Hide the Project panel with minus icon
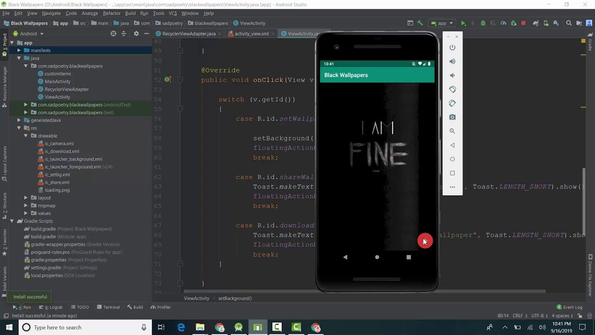This screenshot has width=595, height=335. 146,33
